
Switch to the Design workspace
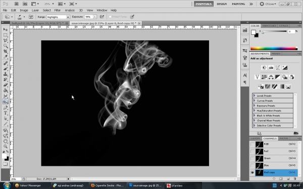(222, 4)
